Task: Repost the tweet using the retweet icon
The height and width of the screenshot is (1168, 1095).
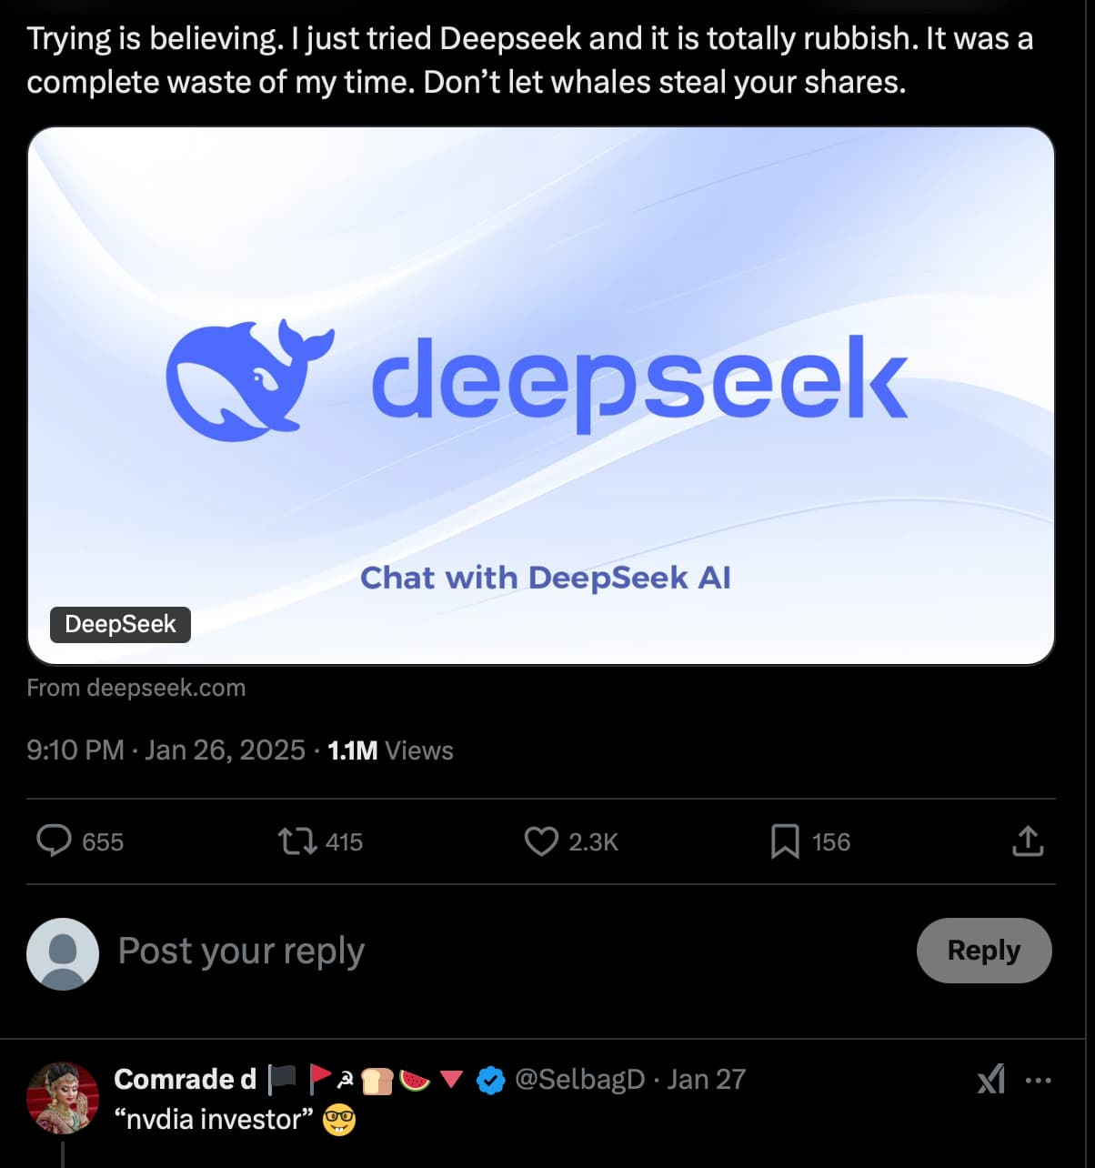Action: 297,841
